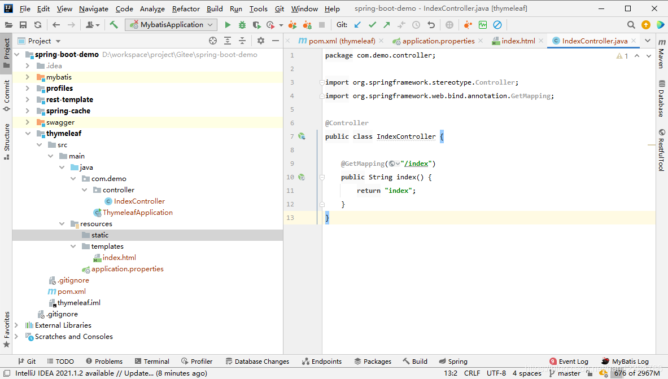Click the Git update project arrow
The width and height of the screenshot is (668, 379).
pos(357,25)
